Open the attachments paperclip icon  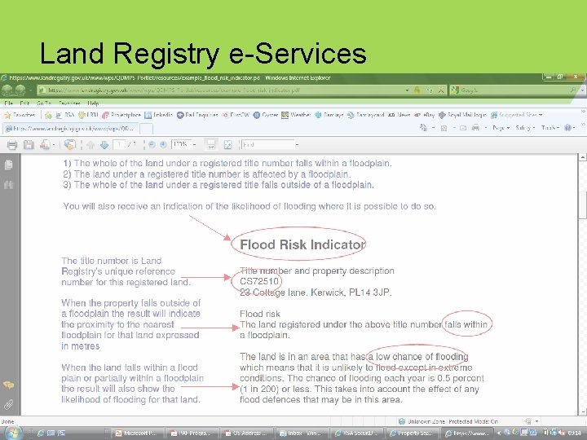[9, 404]
